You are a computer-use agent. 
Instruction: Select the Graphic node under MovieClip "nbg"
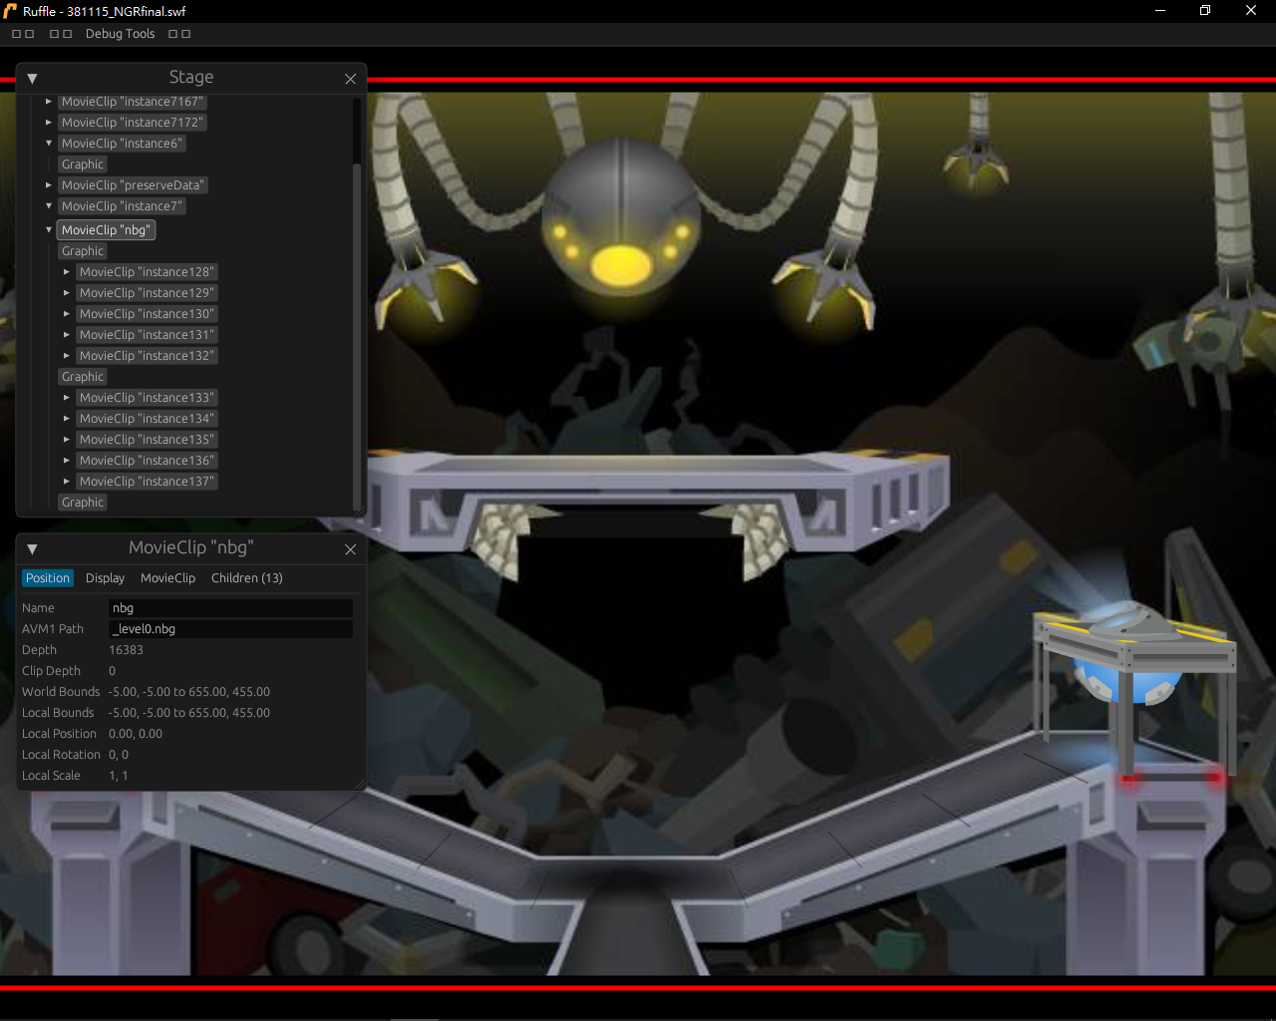(82, 250)
